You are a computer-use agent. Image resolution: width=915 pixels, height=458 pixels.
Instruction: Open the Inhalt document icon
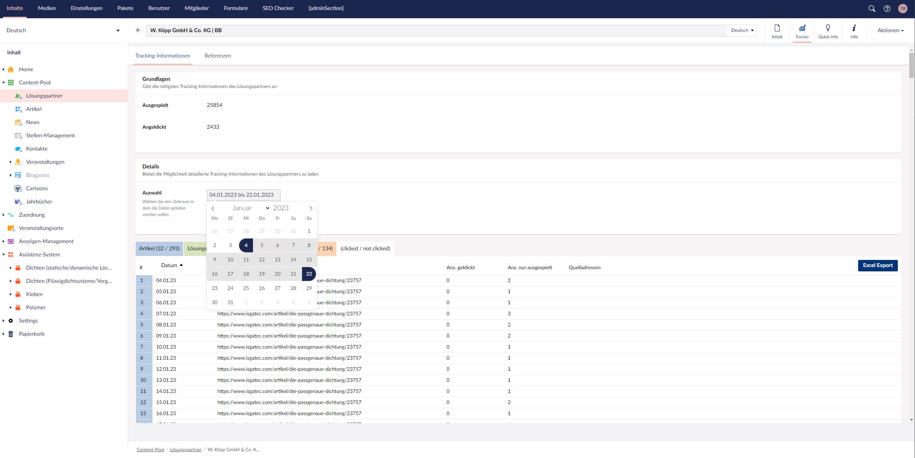point(777,31)
